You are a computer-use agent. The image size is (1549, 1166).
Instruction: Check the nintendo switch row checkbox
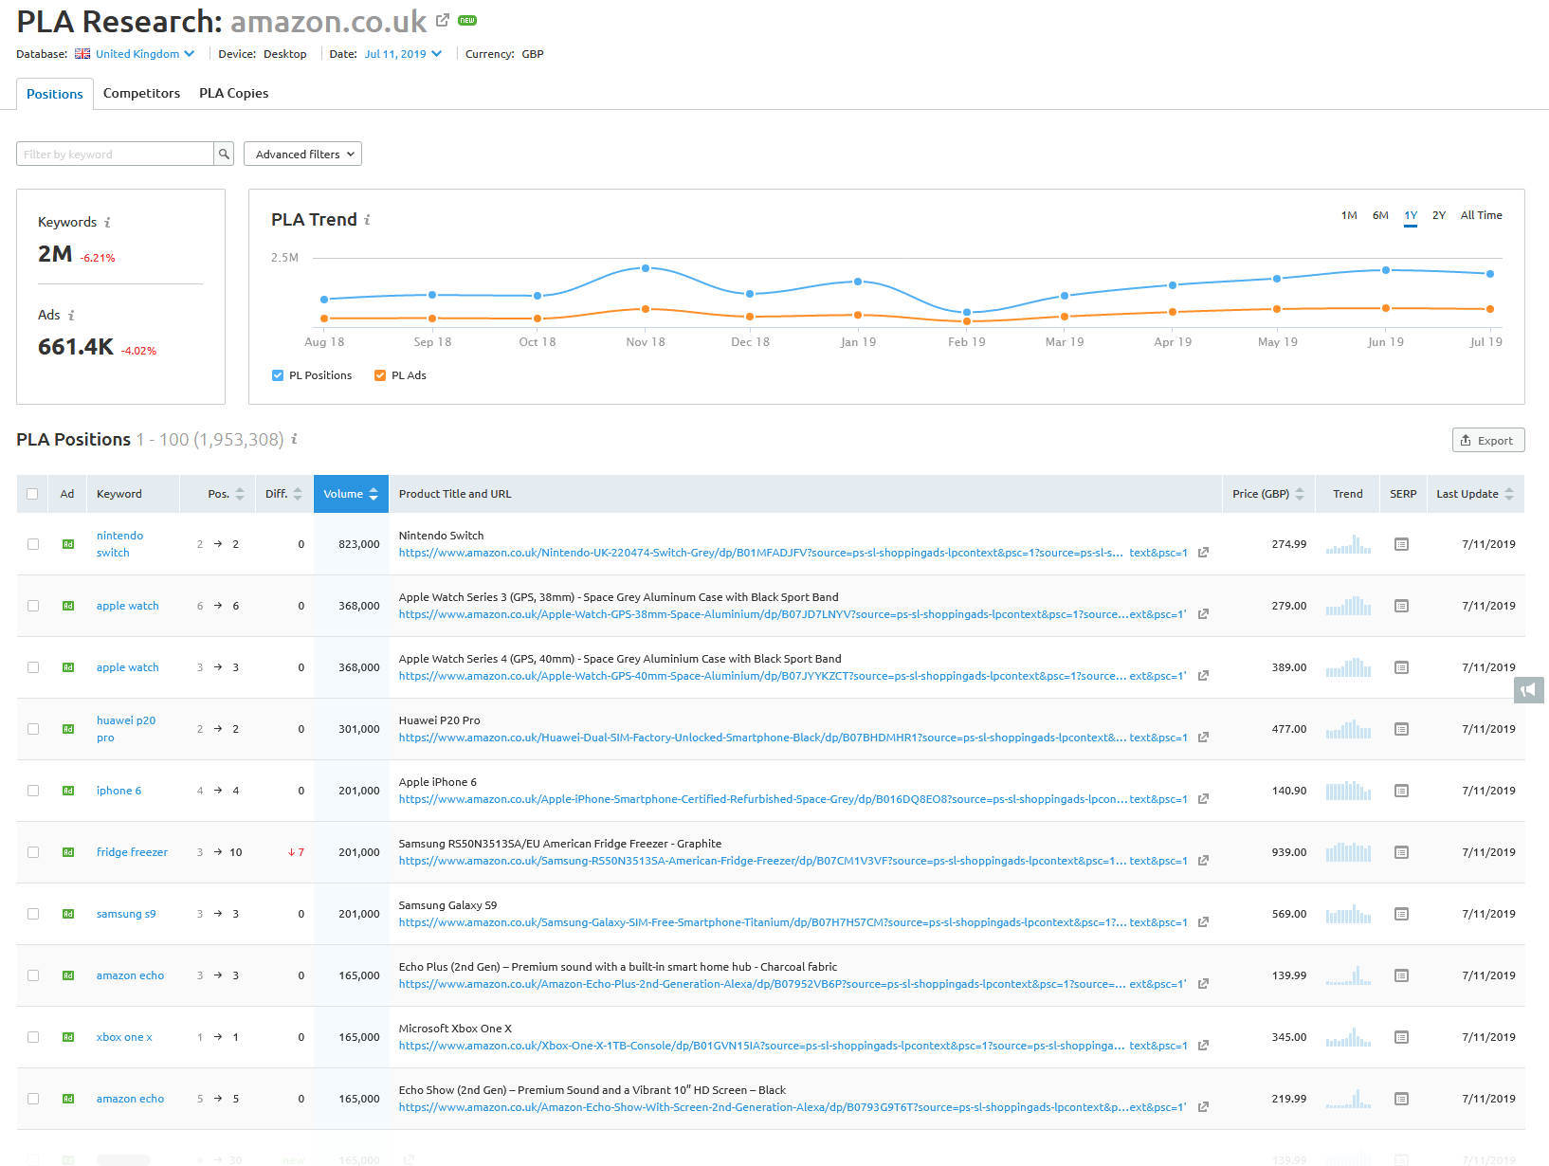33,544
